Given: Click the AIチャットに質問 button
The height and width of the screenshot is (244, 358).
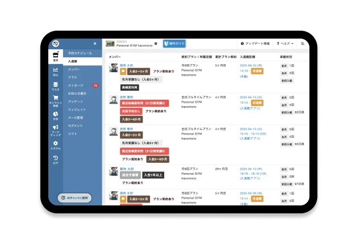Looking at the screenshot, I should 75,197.
